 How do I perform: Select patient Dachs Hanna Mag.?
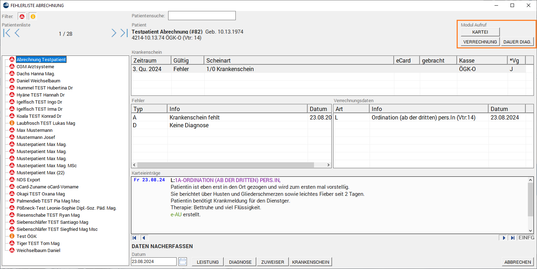(36, 74)
